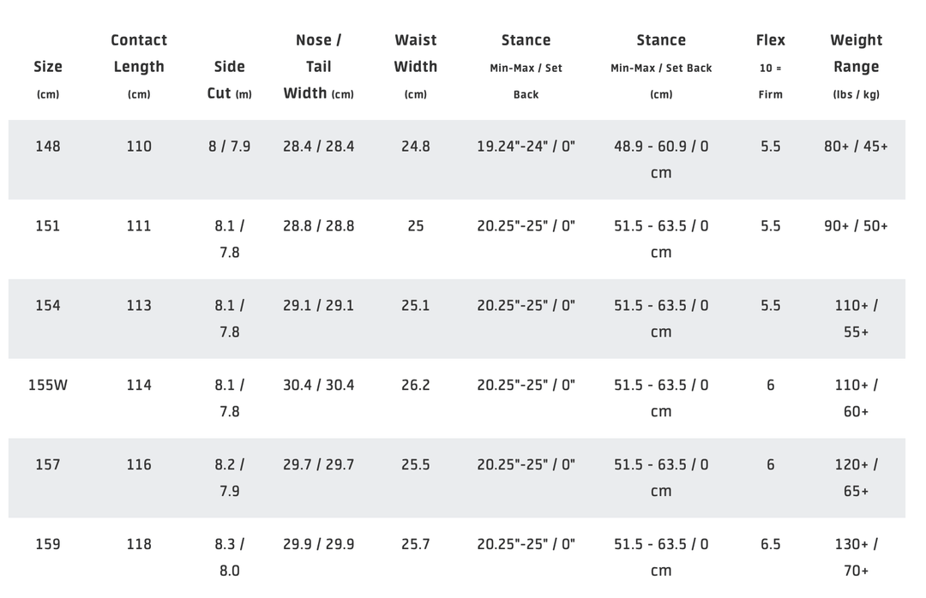
Task: Click the Flex column header
Action: pos(770,40)
